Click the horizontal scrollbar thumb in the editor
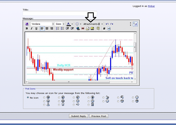176x125 pixels. click(x=69, y=82)
